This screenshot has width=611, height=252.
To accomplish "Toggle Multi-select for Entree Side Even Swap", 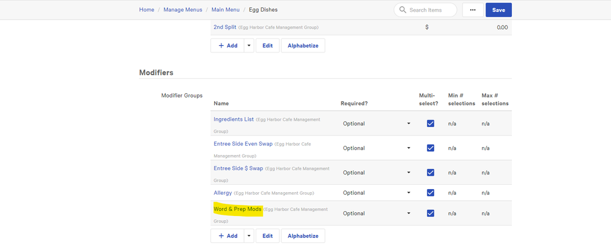I will (431, 148).
